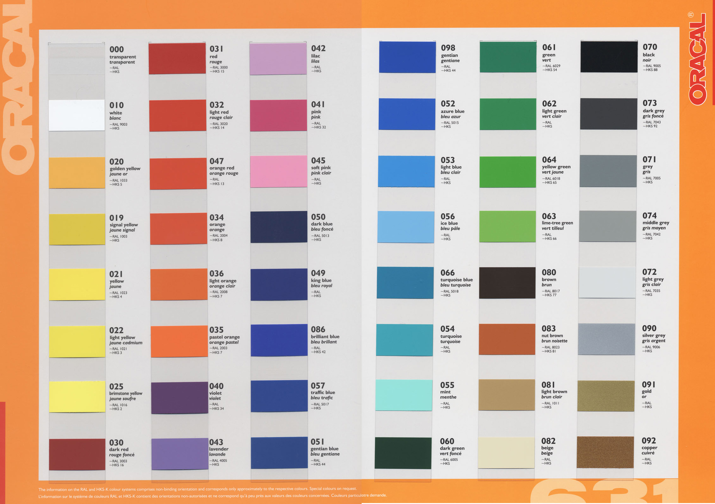Pick the 060 dark green swatch
Viewport: 715px width, 504px height.
pos(403,453)
